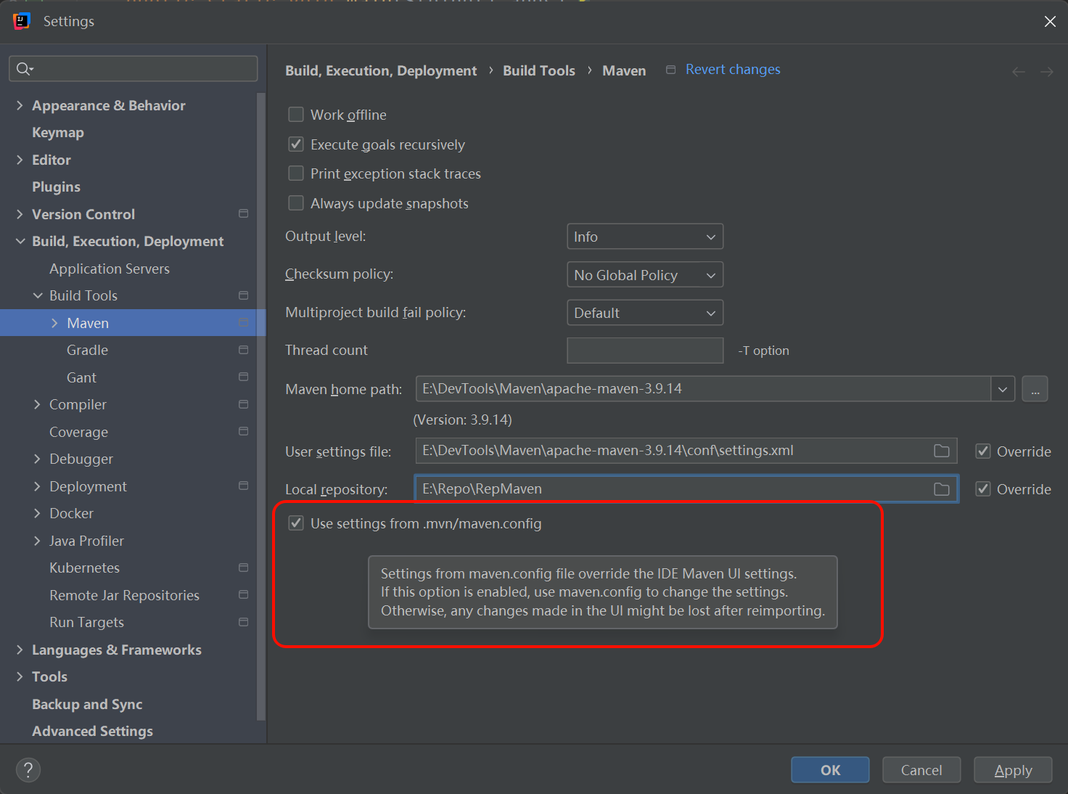Expand Languages & Frameworks section
Image resolution: width=1068 pixels, height=794 pixels.
[20, 650]
